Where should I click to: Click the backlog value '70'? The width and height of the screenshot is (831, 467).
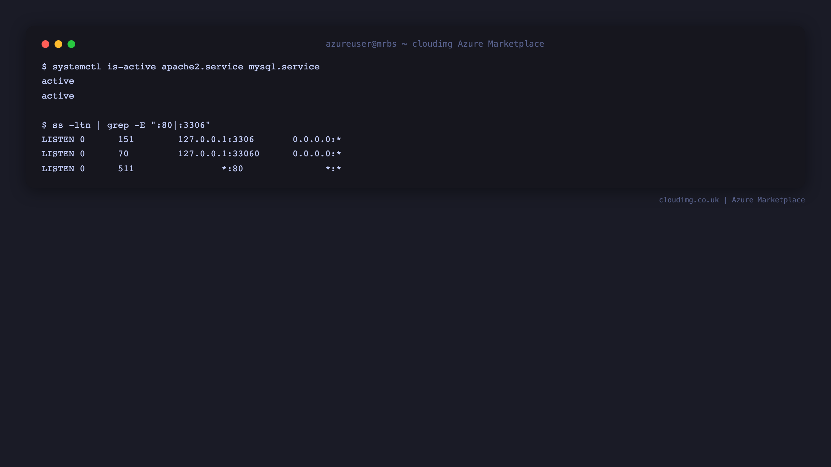pos(123,154)
